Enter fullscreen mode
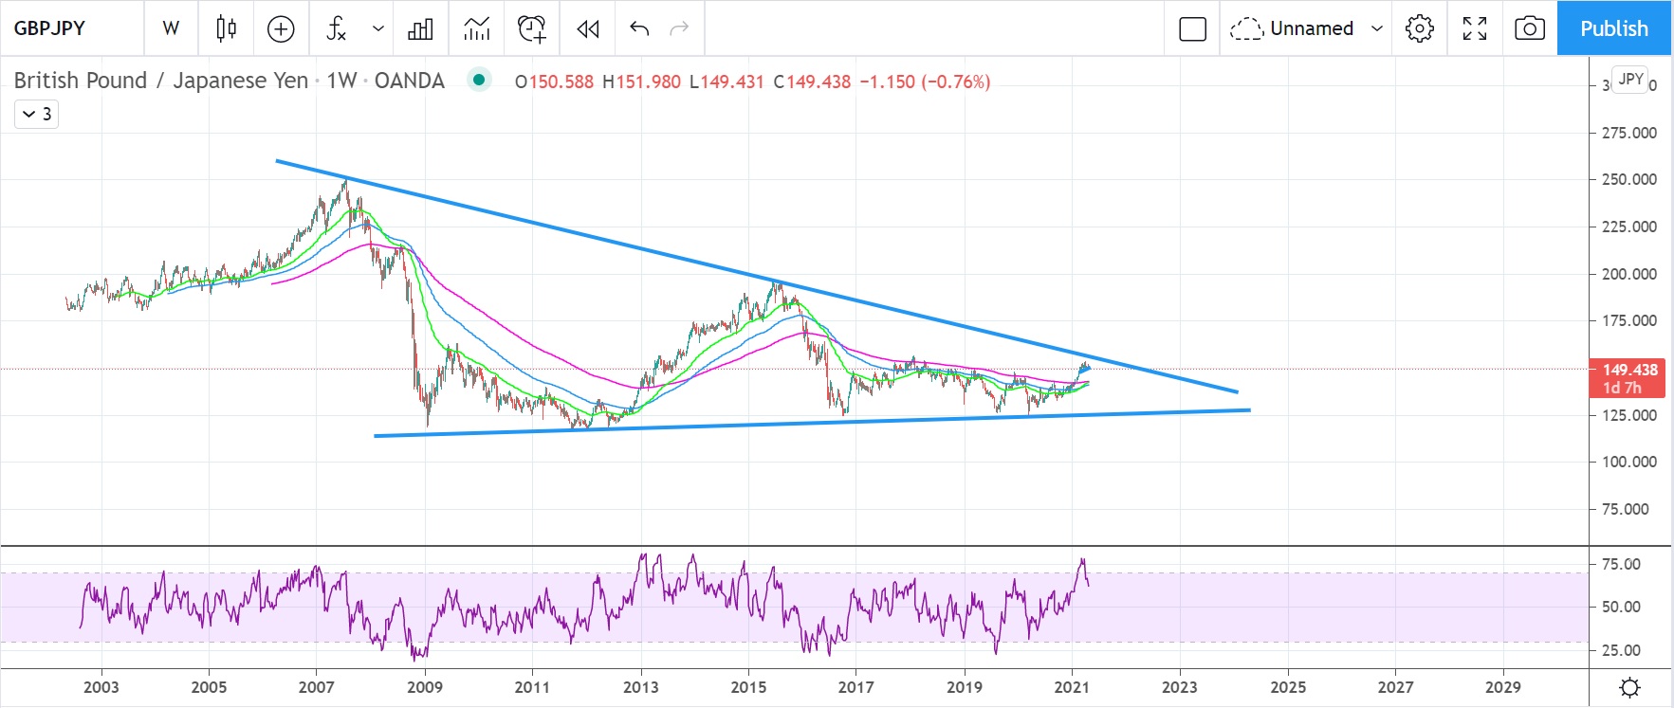1674x708 pixels. click(1475, 28)
